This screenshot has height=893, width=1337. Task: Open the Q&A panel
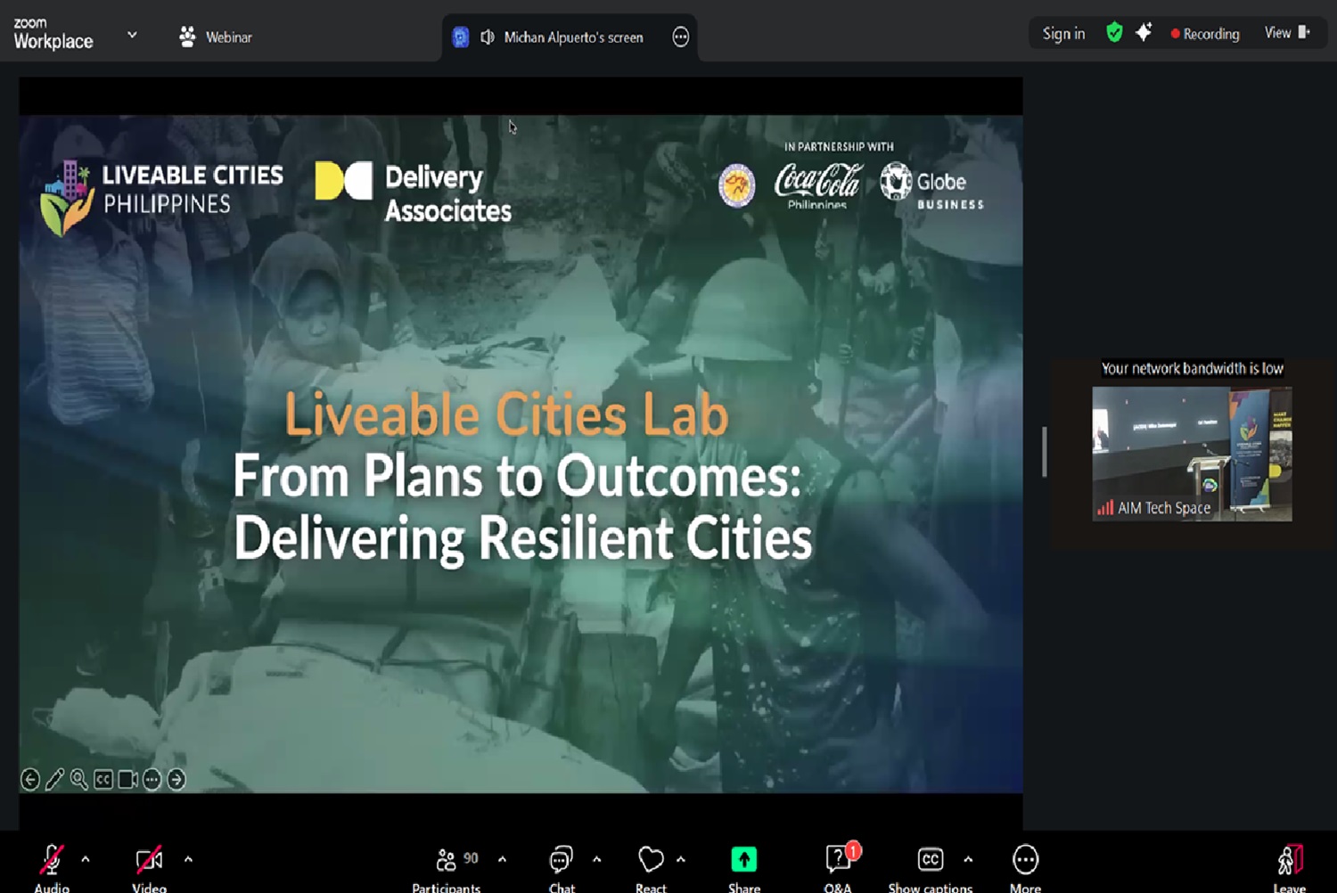838,860
